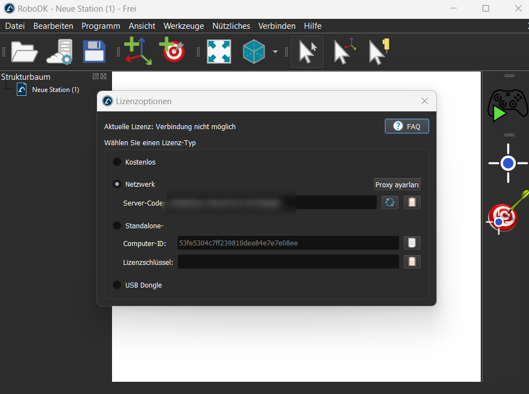The height and width of the screenshot is (394, 529).
Task: Copy the Computer-ID value
Action: pyautogui.click(x=412, y=243)
